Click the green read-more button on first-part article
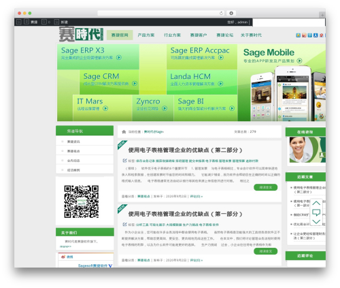The height and width of the screenshot is (288, 340). click(266, 251)
